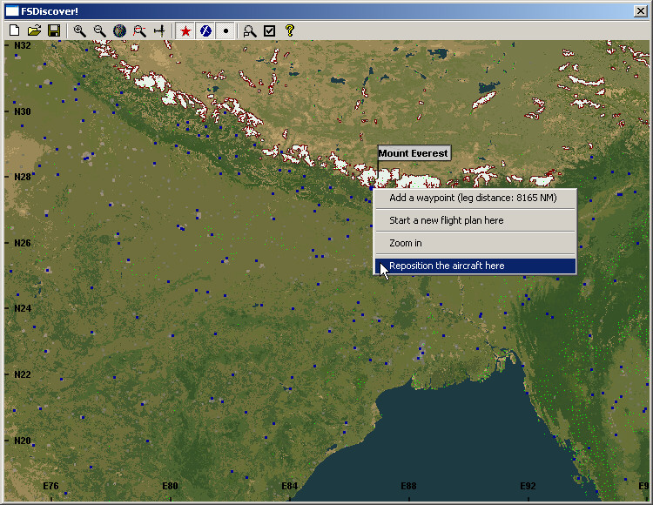Select 'Add a waypoint' context menu item
Screen dimensions: 653x505
[475, 198]
